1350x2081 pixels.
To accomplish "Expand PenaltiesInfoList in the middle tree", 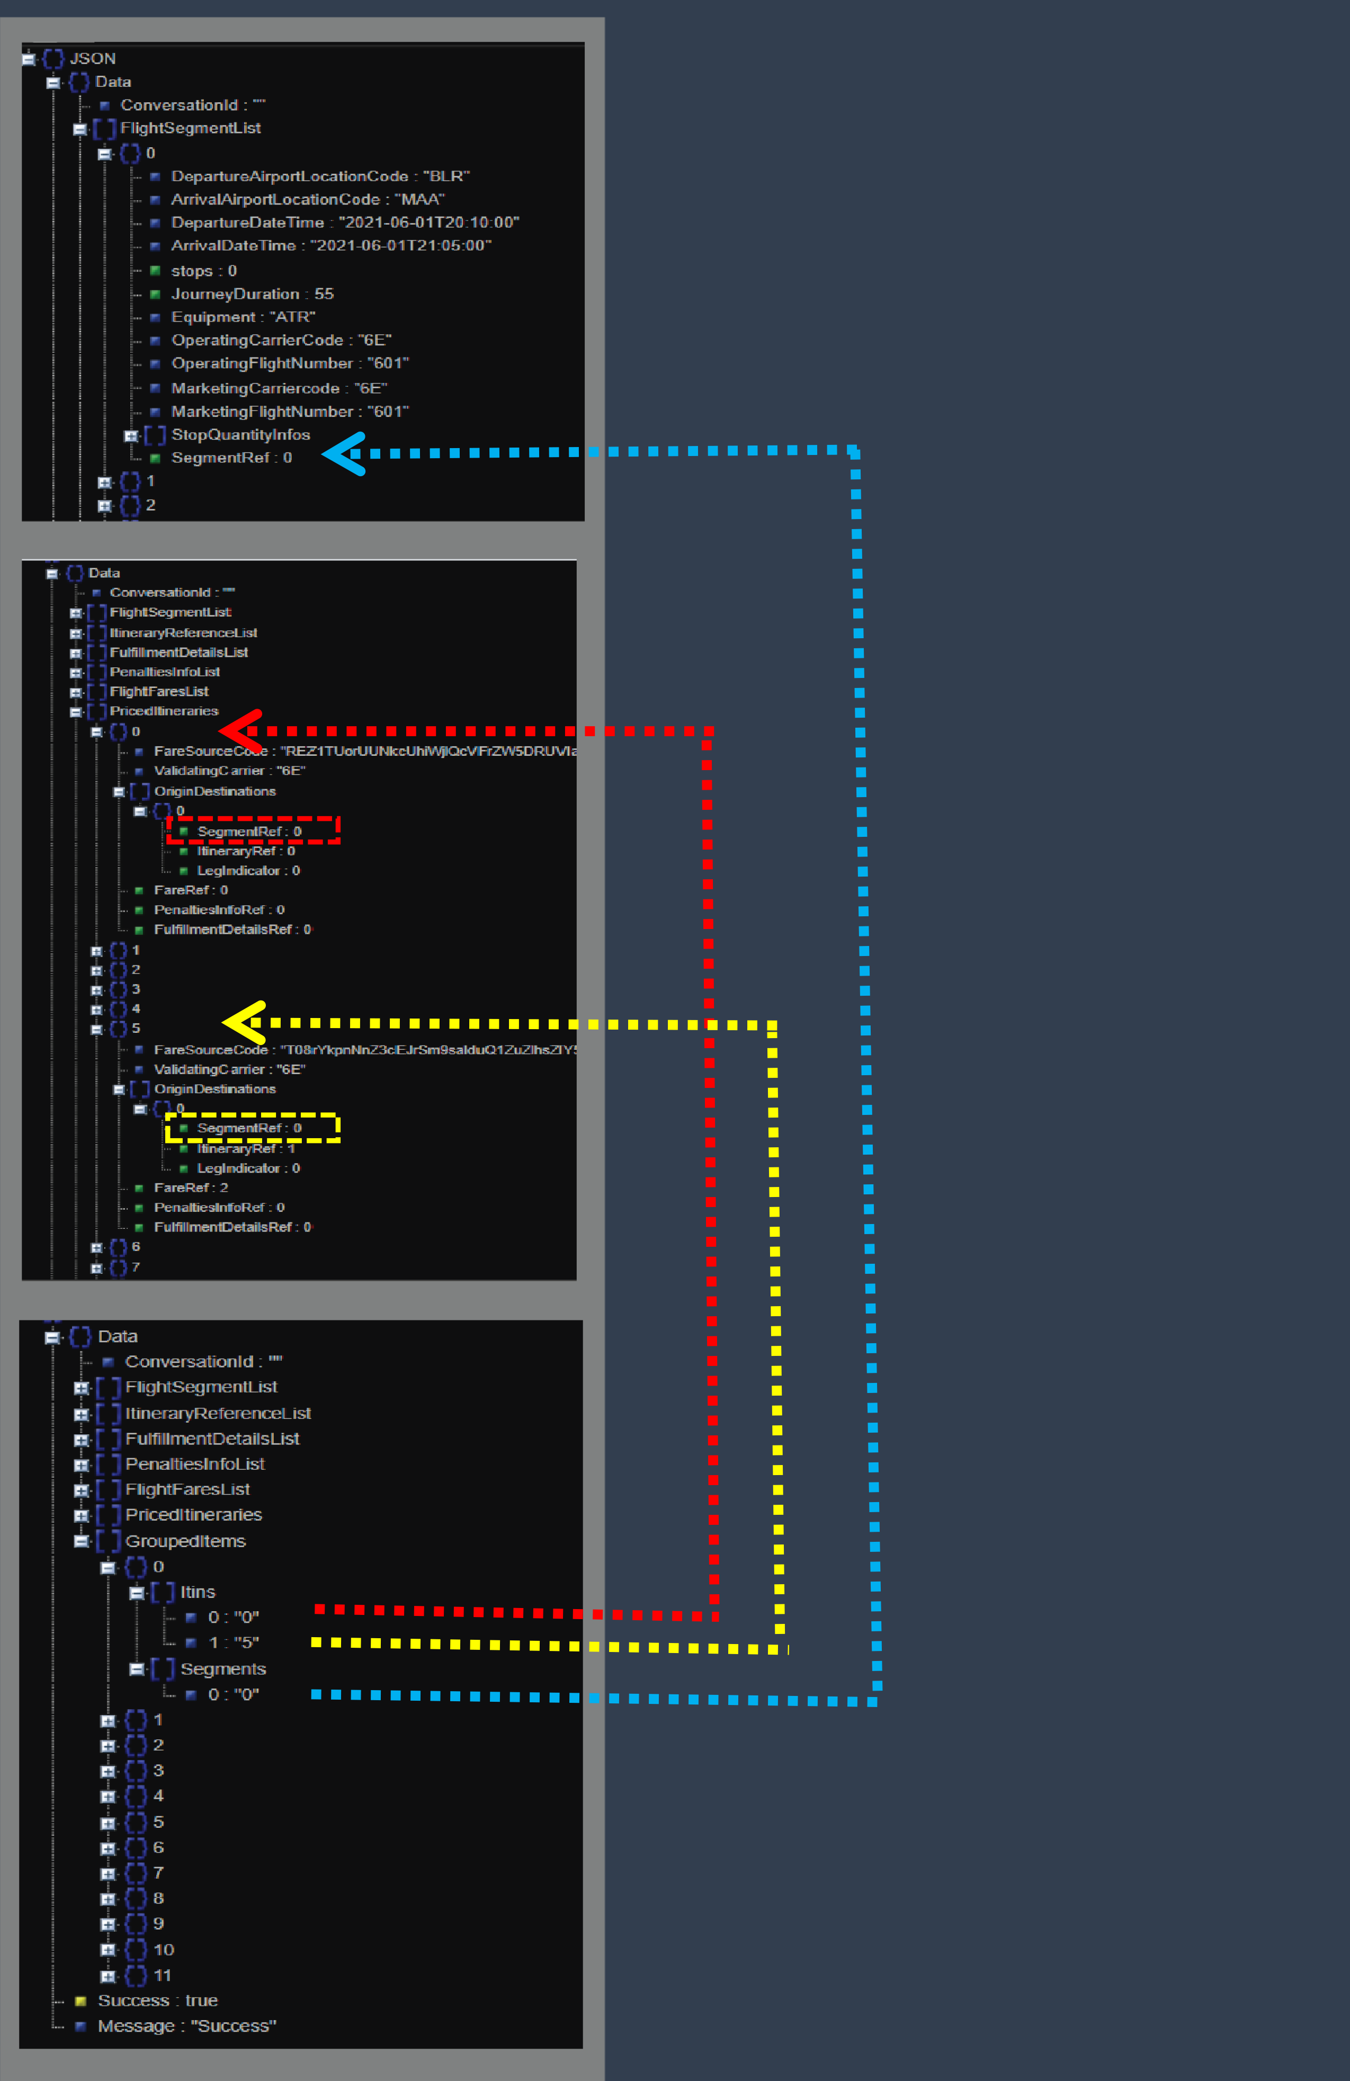I will tap(76, 672).
